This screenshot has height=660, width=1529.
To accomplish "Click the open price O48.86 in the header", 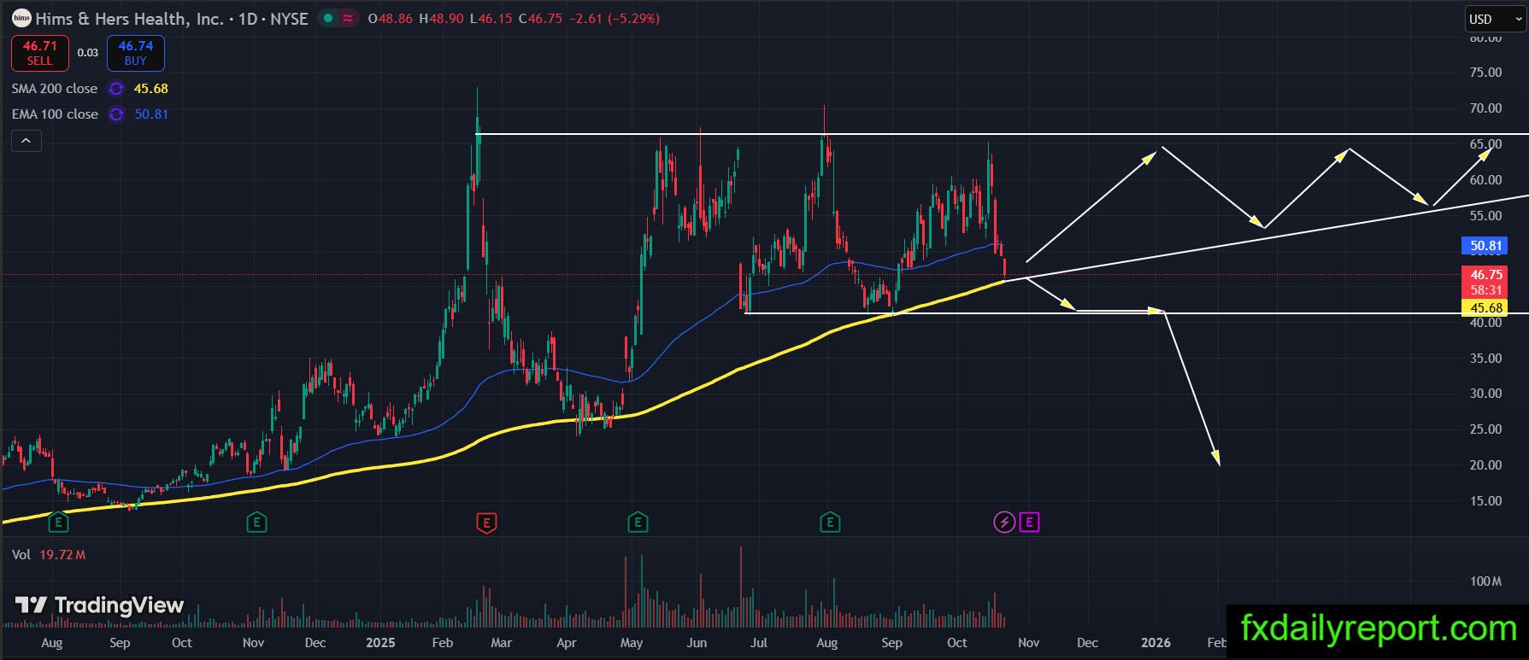I will click(391, 19).
